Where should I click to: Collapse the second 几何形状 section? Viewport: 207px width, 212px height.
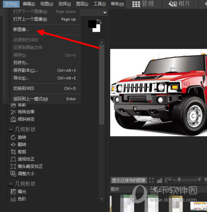10,184
